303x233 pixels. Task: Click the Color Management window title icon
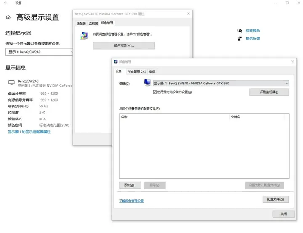[x=116, y=62]
